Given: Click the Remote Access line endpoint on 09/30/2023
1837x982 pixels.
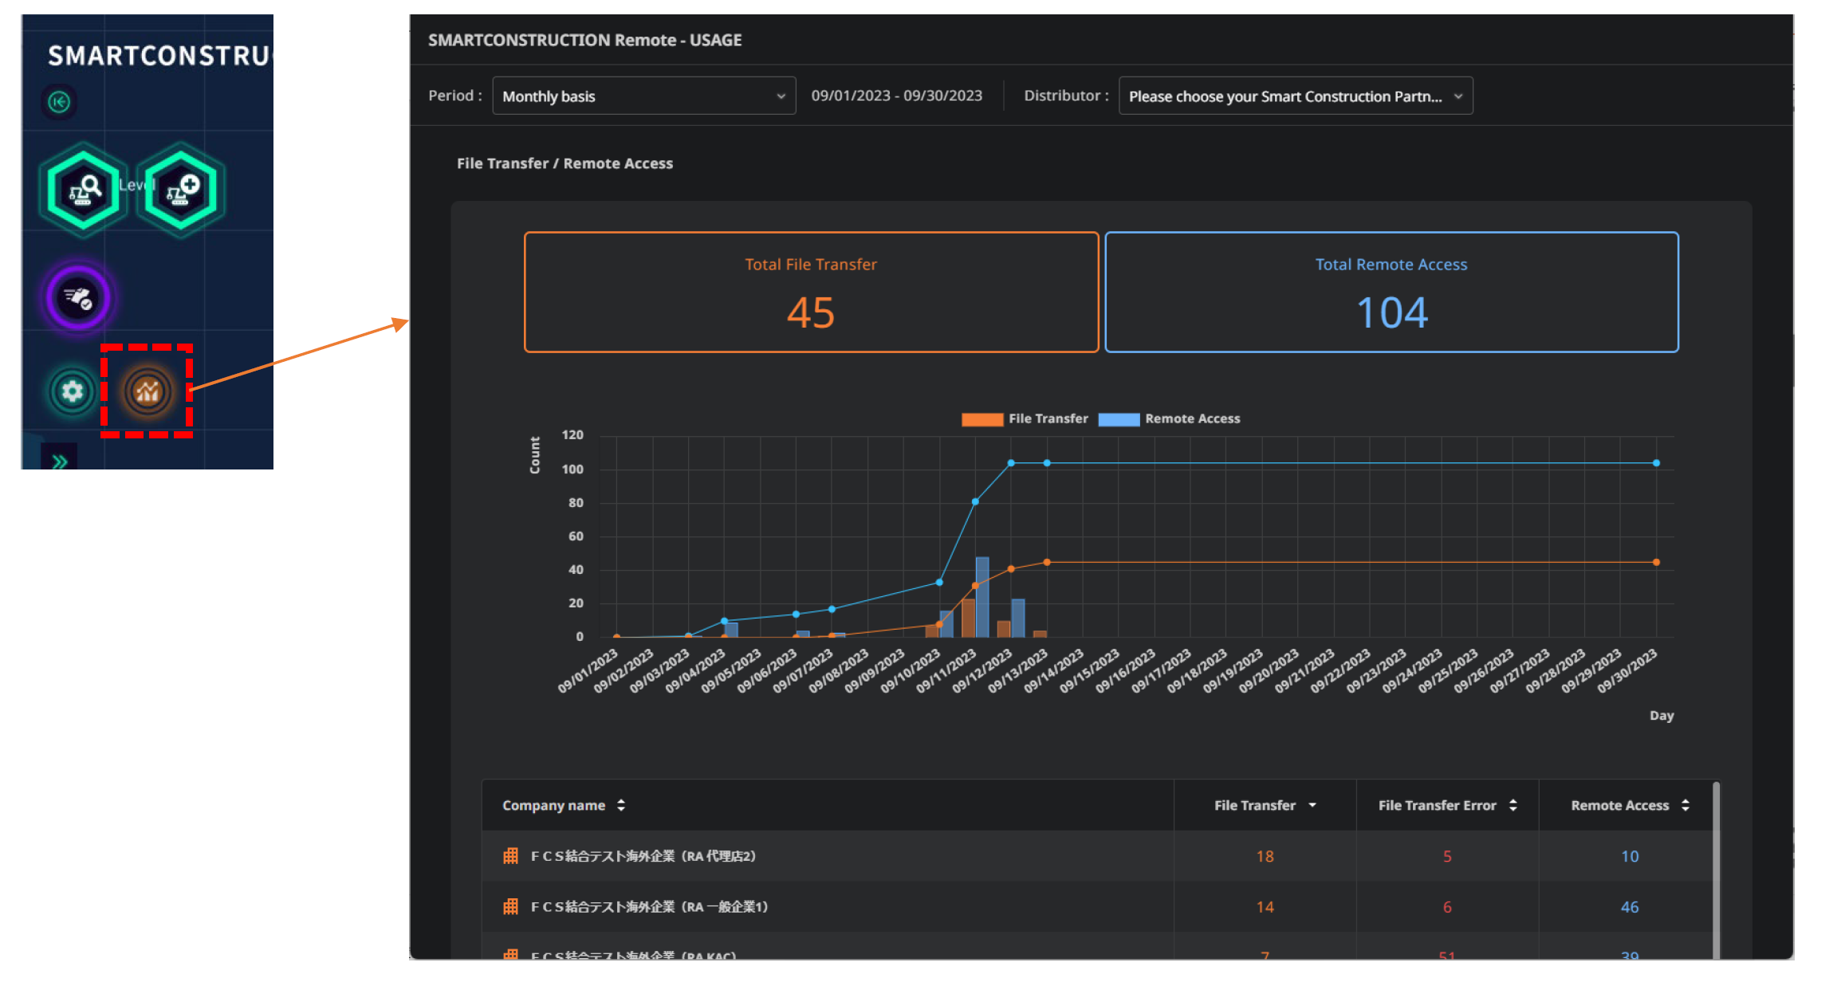Looking at the screenshot, I should (x=1656, y=463).
